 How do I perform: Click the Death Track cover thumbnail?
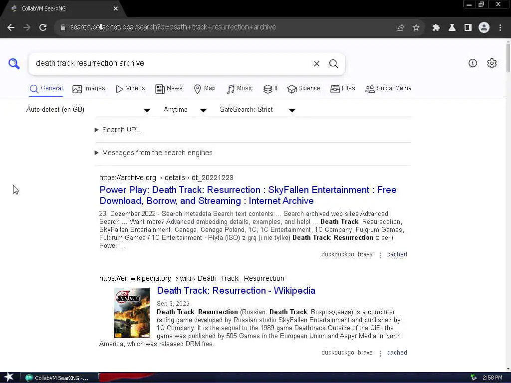pos(132,313)
